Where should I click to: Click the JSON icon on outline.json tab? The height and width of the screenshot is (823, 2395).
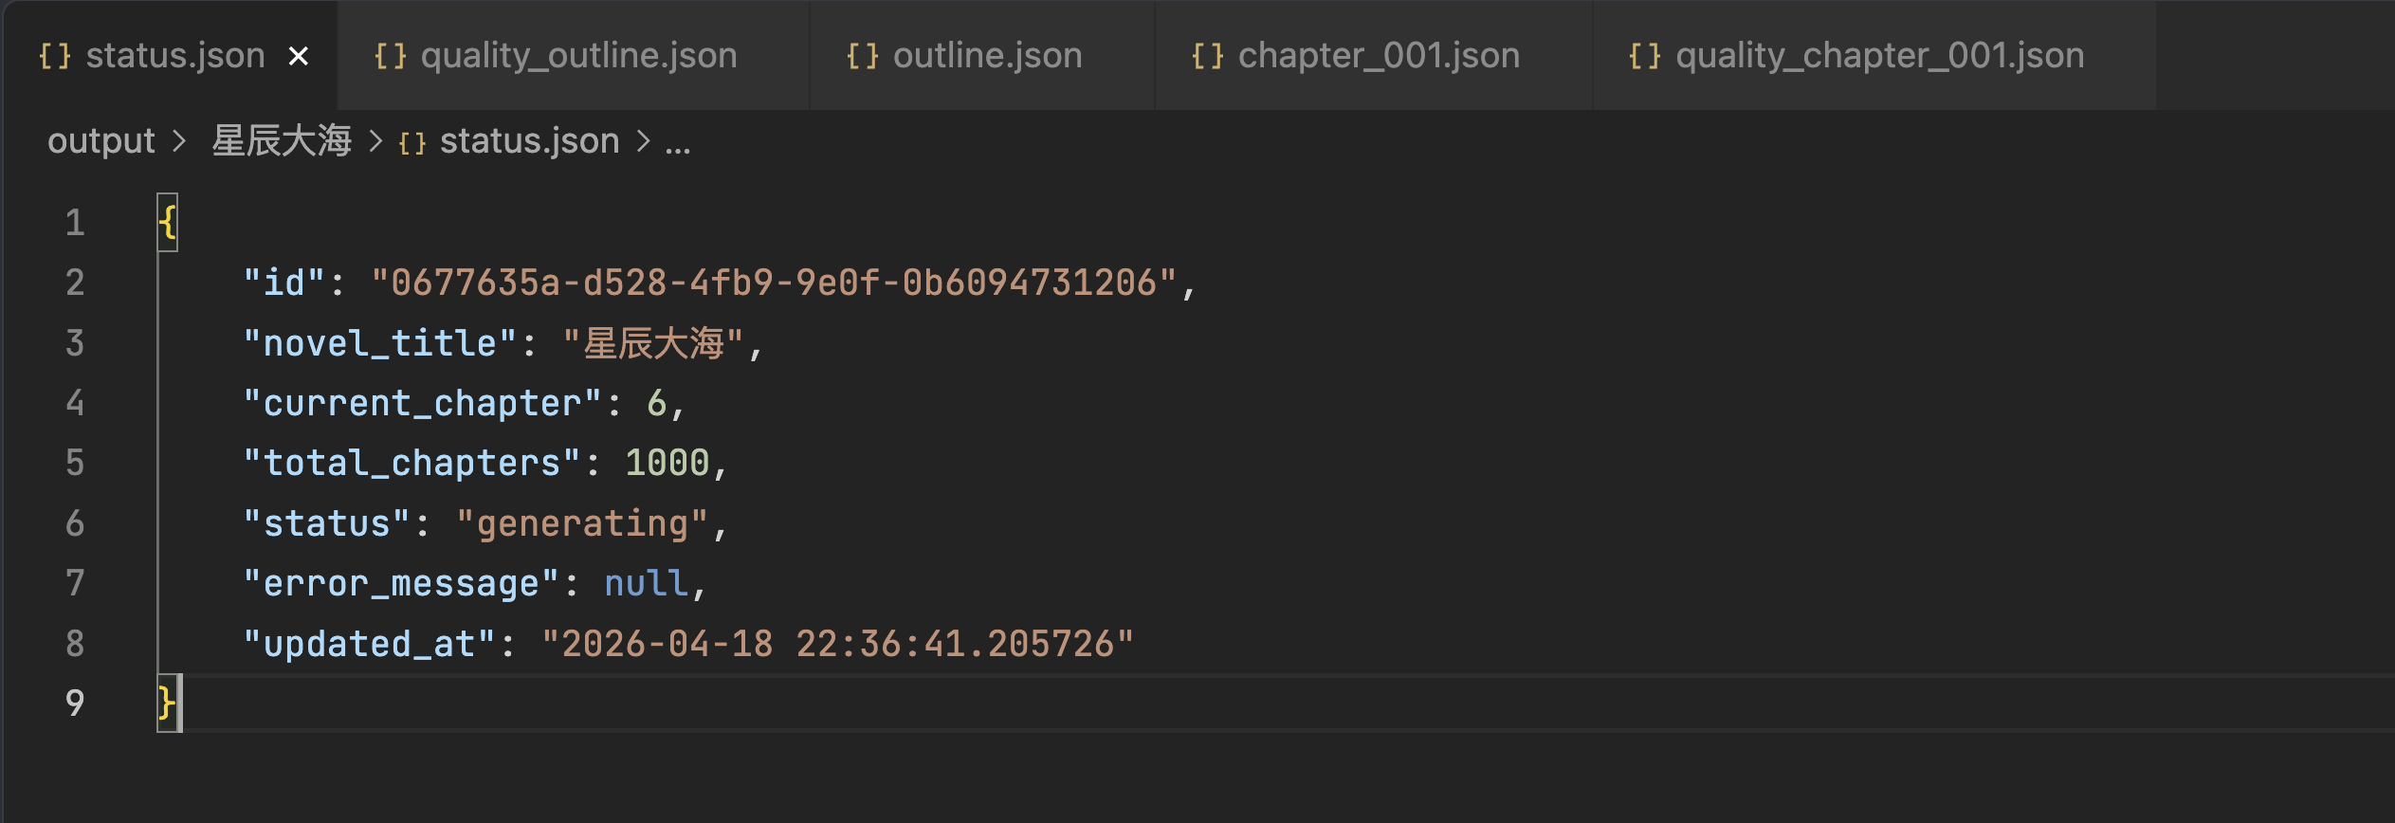(862, 57)
